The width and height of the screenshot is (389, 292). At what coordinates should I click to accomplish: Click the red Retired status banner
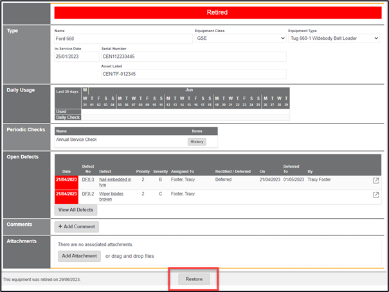point(217,12)
